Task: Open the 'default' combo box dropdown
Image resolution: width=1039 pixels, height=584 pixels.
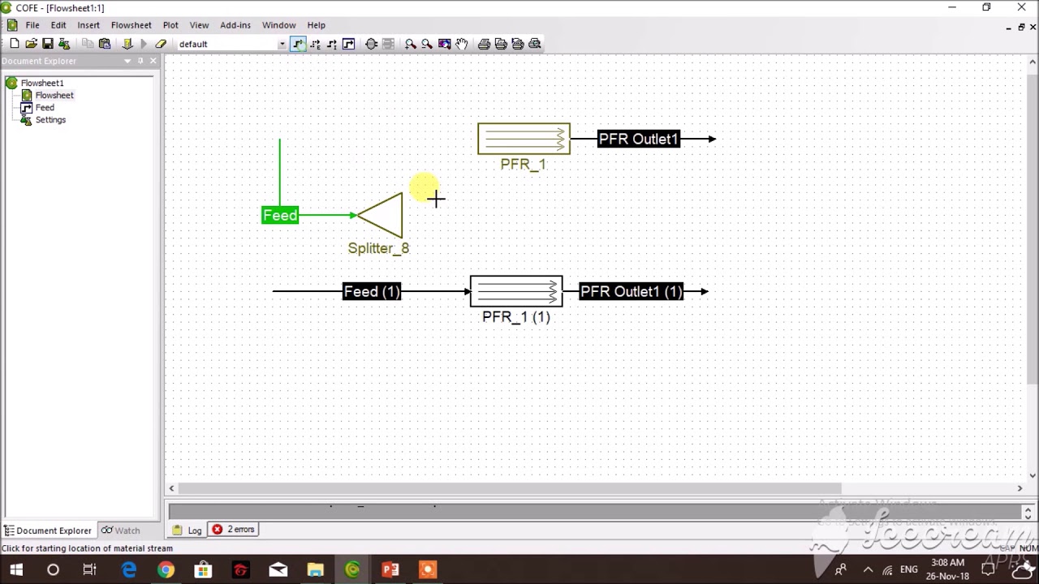Action: click(x=282, y=44)
